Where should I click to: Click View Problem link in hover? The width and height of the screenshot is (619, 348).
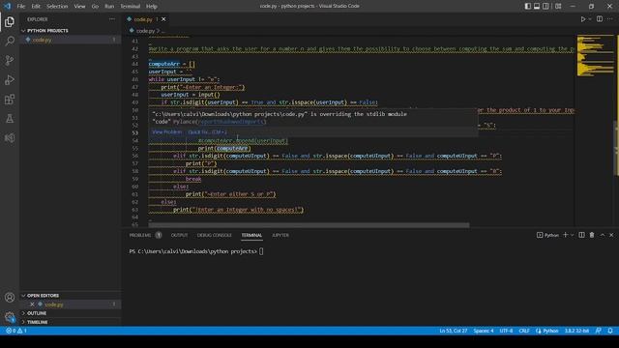pos(167,131)
